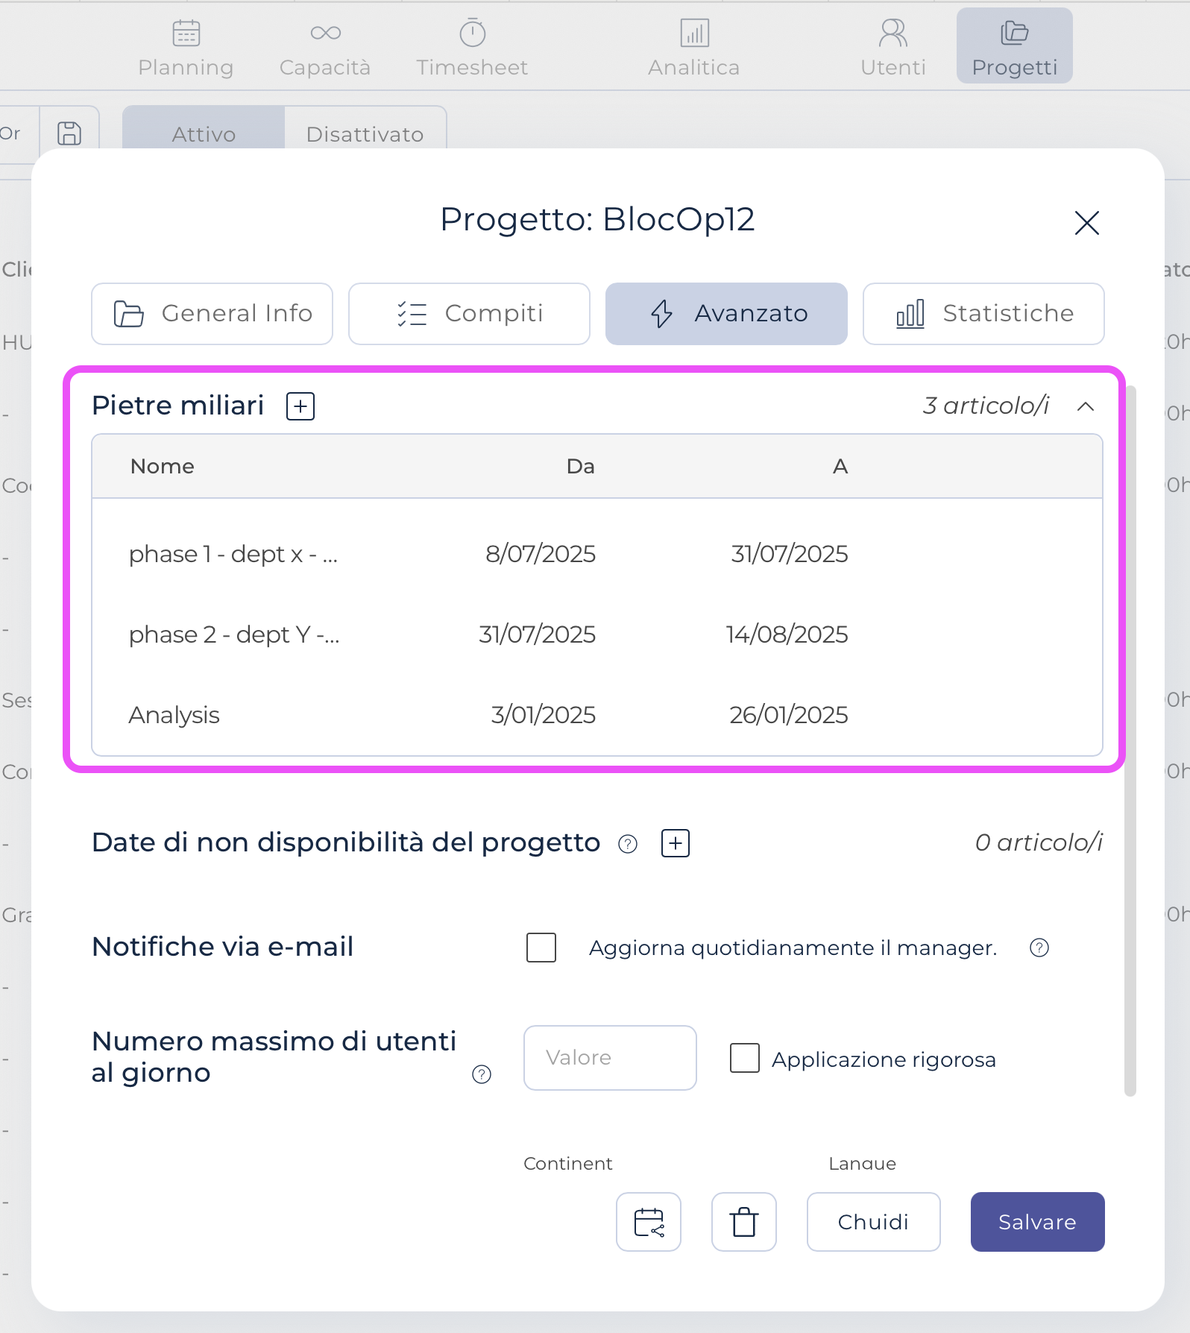This screenshot has height=1333, width=1190.
Task: Click the save disk icon in toolbar
Action: pos(69,133)
